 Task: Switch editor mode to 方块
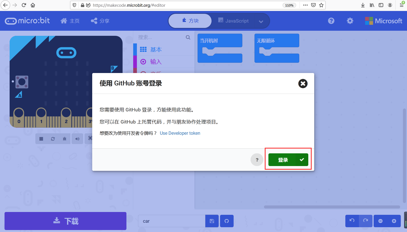tap(190, 21)
